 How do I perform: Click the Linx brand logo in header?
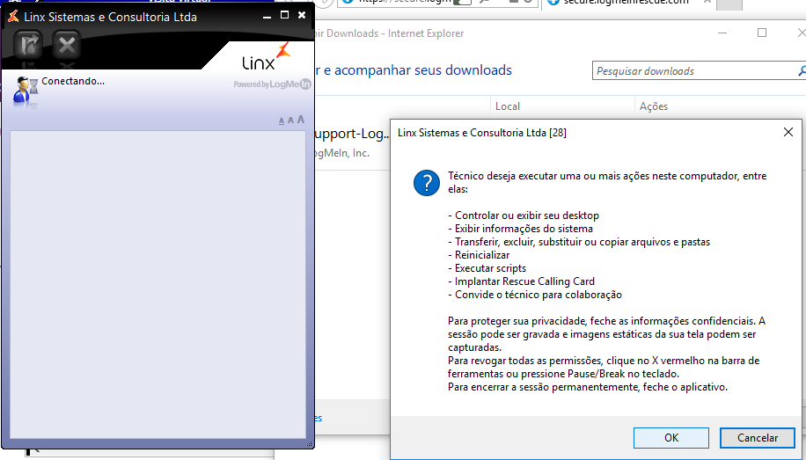(267, 57)
